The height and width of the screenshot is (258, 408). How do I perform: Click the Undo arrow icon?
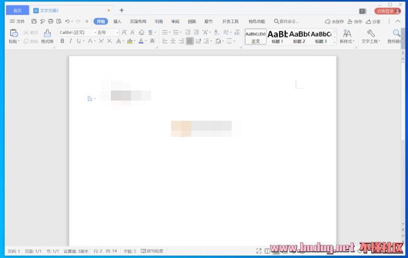point(67,22)
